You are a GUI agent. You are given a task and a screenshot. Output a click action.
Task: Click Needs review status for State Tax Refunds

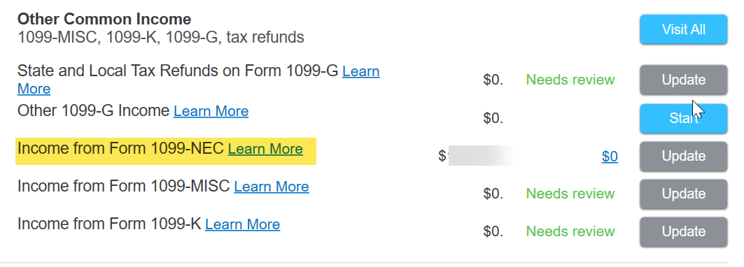click(570, 80)
